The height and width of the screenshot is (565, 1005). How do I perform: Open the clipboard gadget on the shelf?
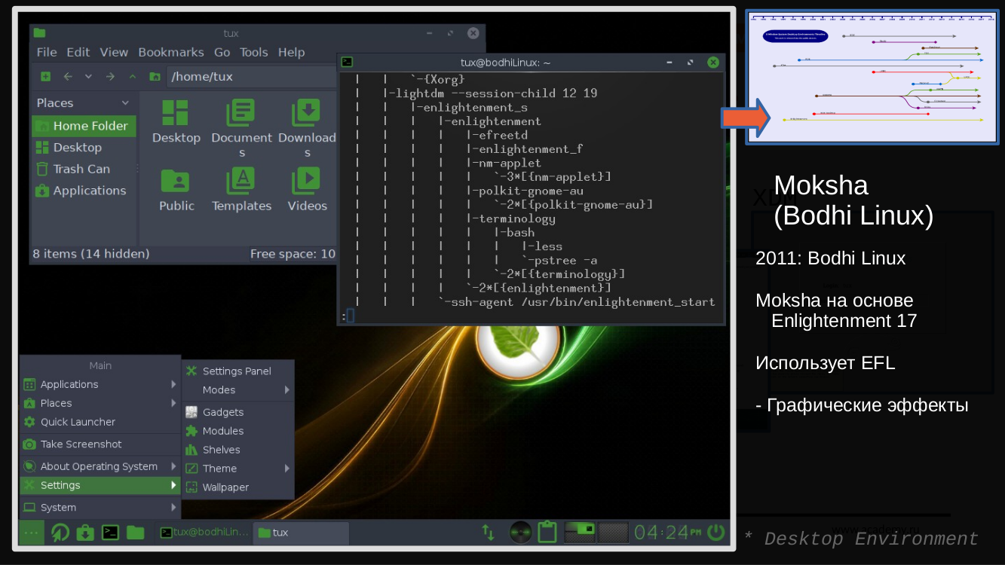coord(547,531)
